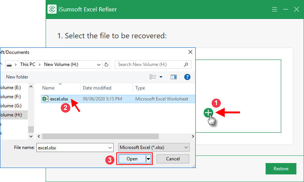Screen dimensions: 304x182
Task: Click the navigation pane scroll up arrow
Action: click(x=31, y=87)
